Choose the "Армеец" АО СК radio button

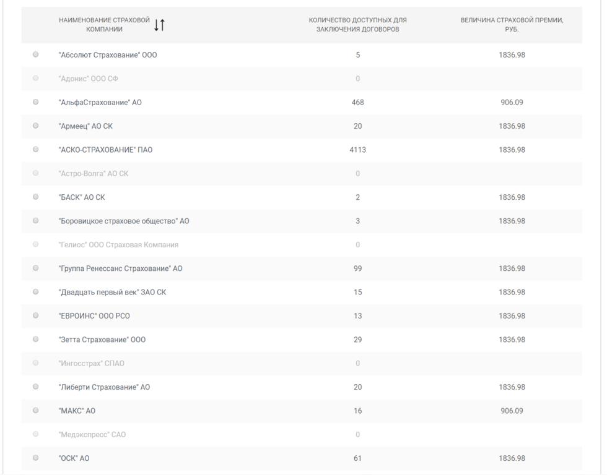(35, 126)
